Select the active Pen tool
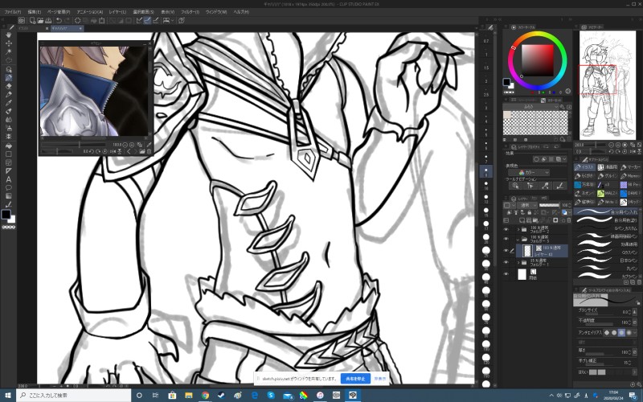Screen dimensions: 643x402 [8, 77]
